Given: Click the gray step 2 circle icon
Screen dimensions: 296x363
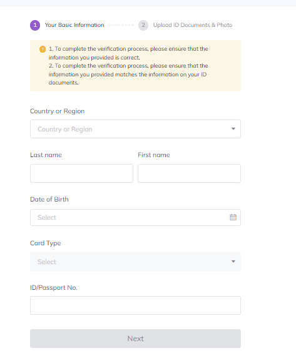Looking at the screenshot, I should coord(143,25).
